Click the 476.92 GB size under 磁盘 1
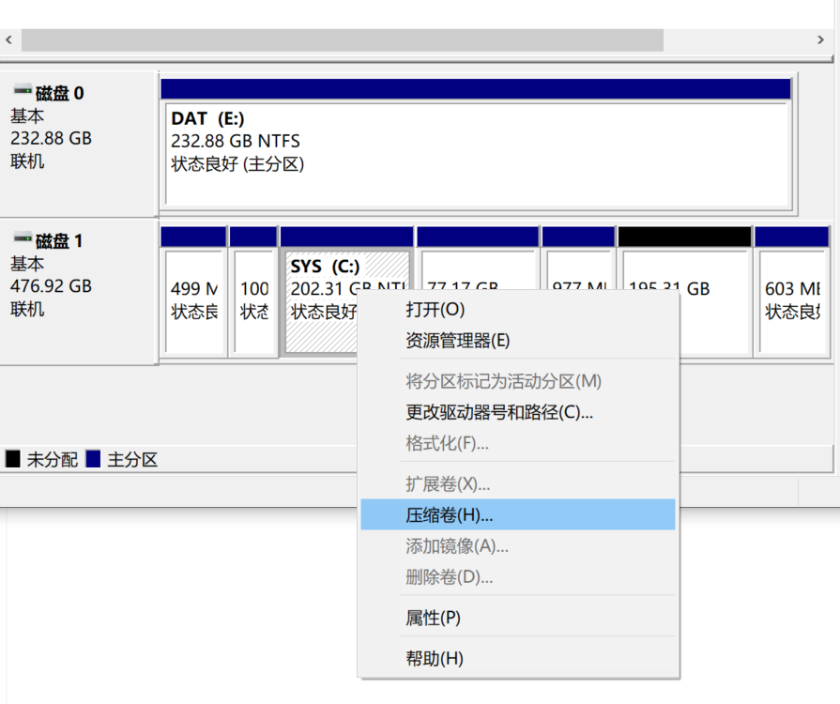 [x=51, y=286]
